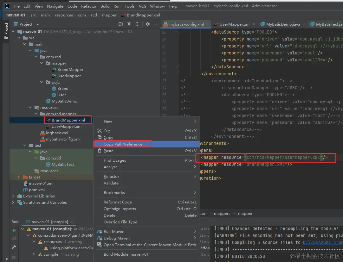Click the Brand class icon in tree
343x262 pixels.
(x=54, y=89)
